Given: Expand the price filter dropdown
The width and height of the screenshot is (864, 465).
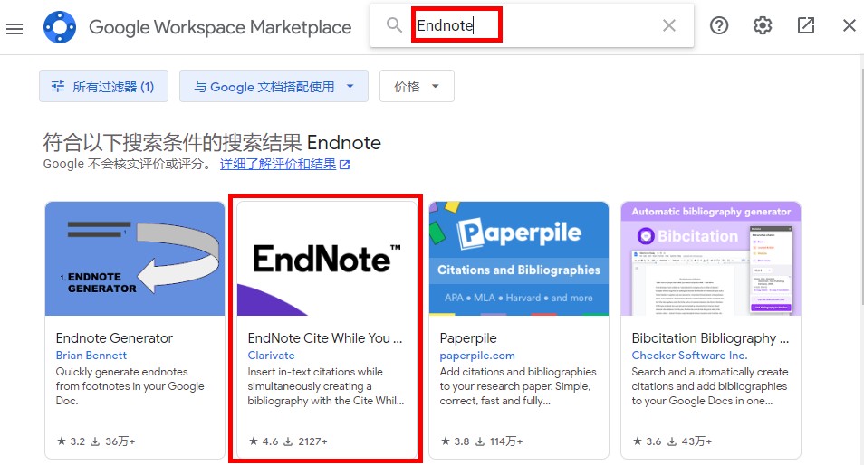Looking at the screenshot, I should [417, 87].
